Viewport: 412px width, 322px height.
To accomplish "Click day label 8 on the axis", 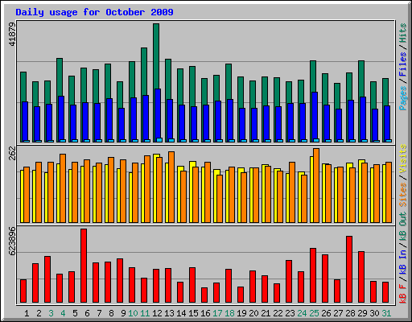I will coord(111,313).
